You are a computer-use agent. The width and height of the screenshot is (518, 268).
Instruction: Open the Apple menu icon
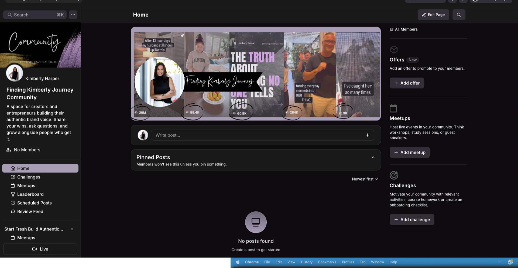point(238,262)
